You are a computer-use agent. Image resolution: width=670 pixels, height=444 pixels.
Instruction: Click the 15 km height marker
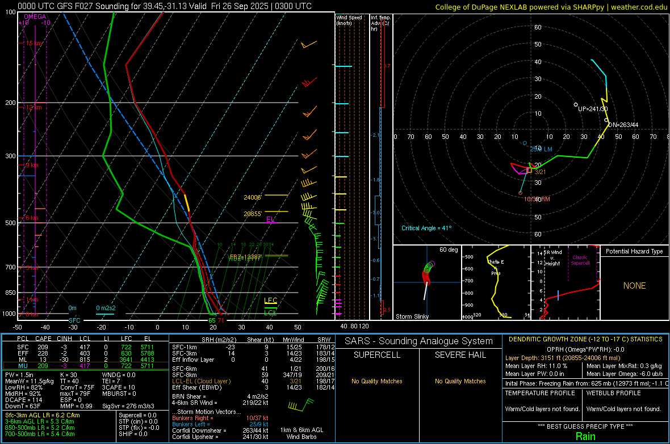coord(34,43)
